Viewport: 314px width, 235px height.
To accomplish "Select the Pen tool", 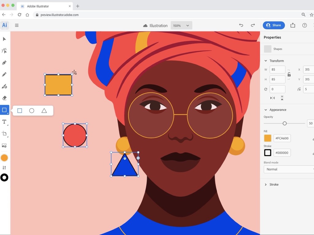I will click(4, 62).
